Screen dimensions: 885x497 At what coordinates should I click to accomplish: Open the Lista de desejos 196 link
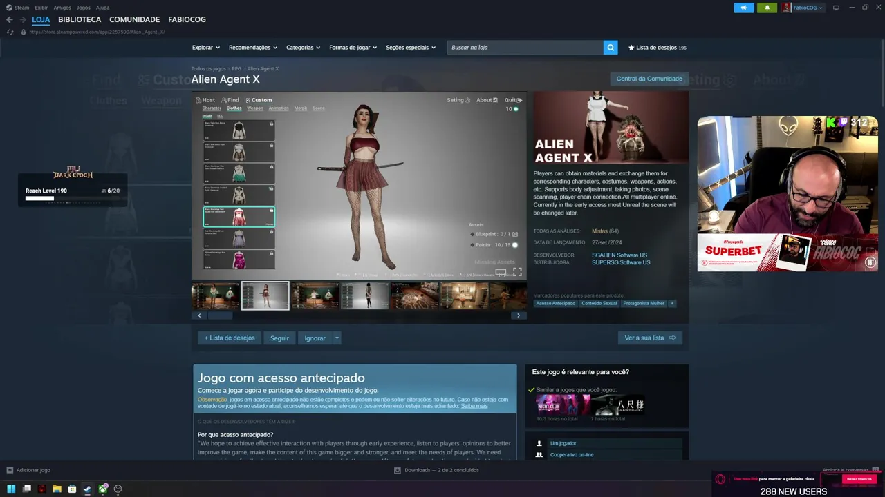(x=658, y=48)
